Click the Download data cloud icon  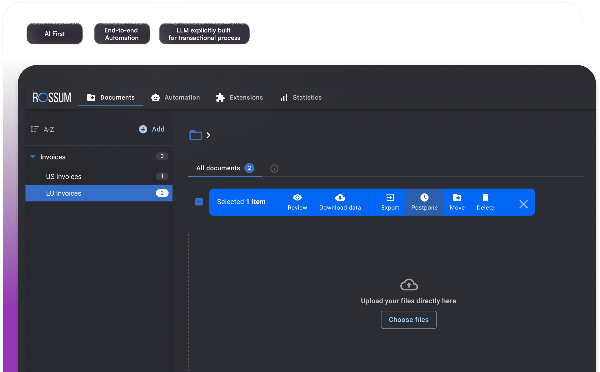point(340,198)
